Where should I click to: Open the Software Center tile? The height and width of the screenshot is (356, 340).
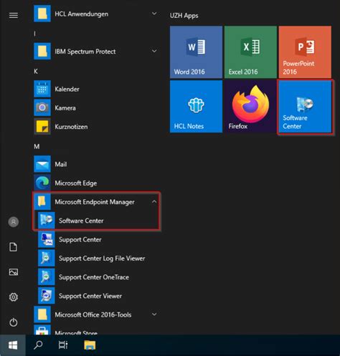coord(305,106)
